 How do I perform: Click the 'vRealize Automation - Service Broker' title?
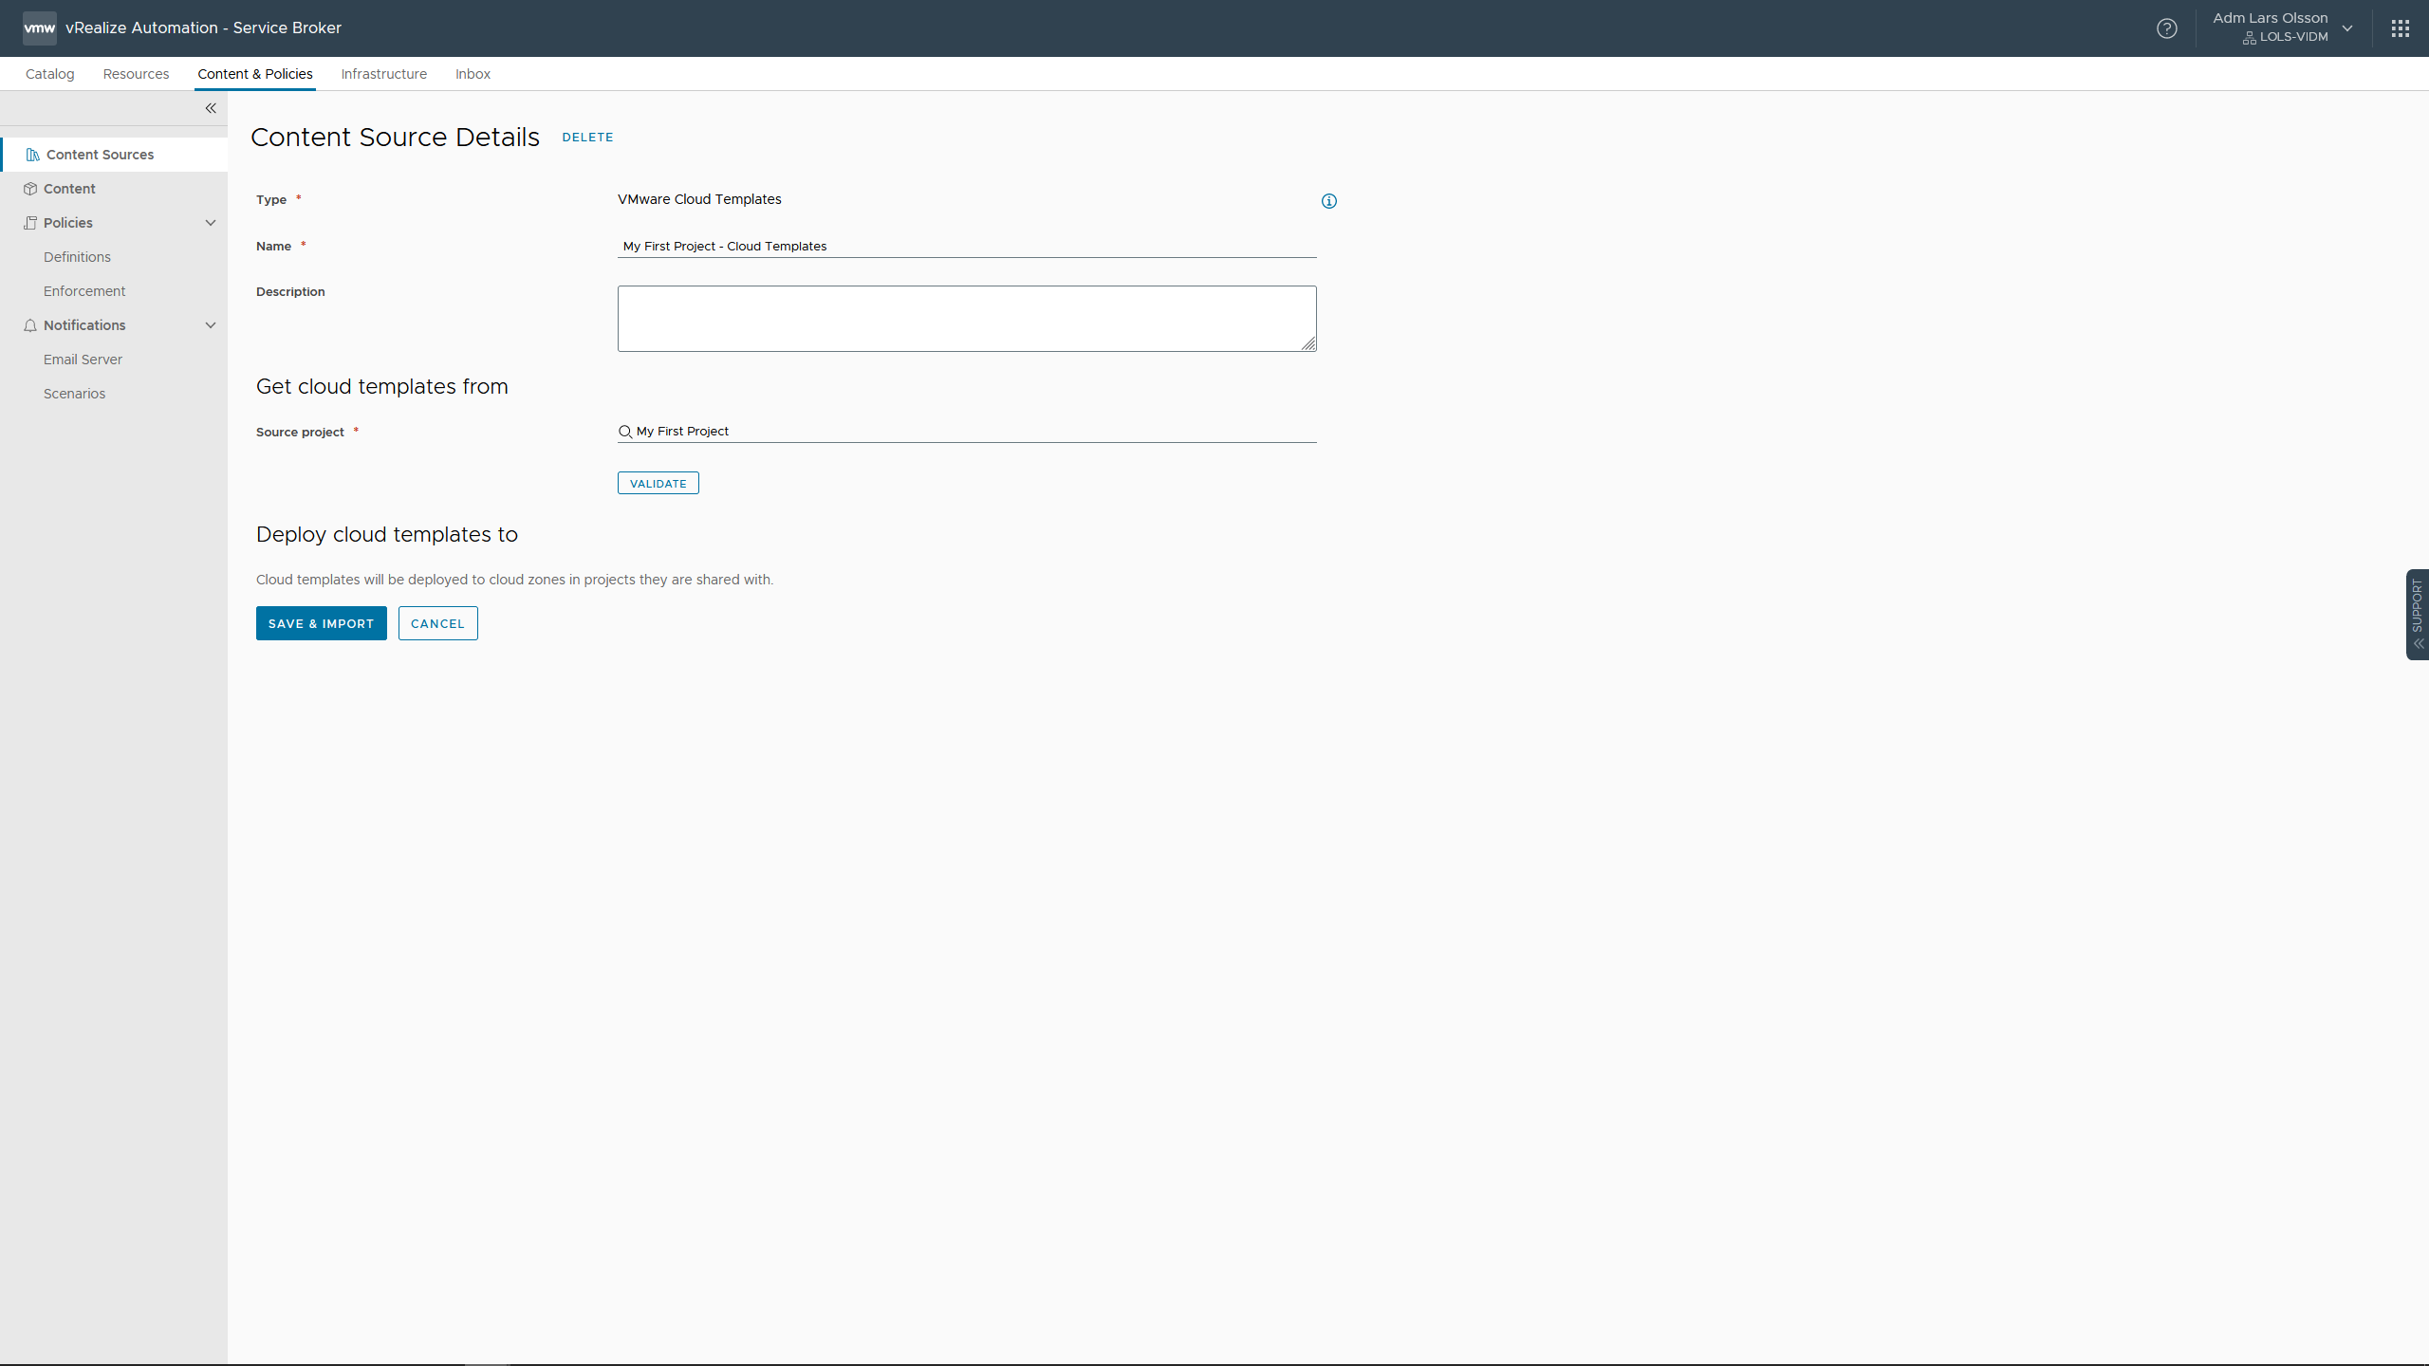pos(203,28)
